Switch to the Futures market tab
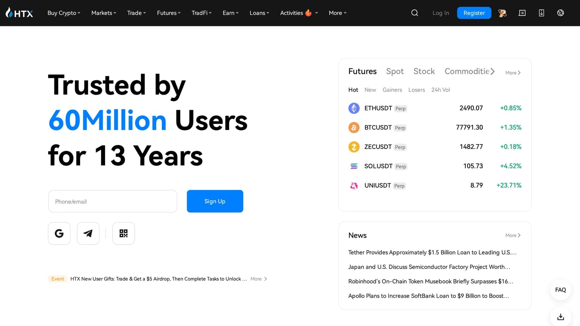This screenshot has height=326, width=580. pos(362,71)
